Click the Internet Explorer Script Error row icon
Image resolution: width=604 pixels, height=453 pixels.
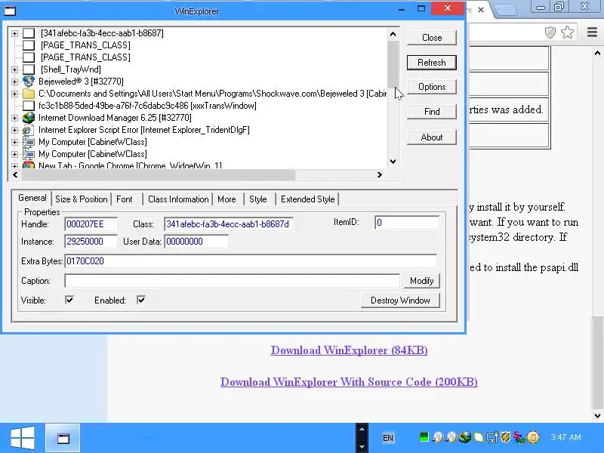click(29, 130)
